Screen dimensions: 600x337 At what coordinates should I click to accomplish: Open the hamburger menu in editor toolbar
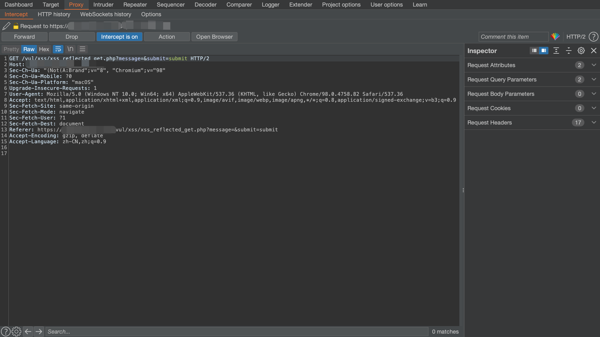(x=82, y=49)
